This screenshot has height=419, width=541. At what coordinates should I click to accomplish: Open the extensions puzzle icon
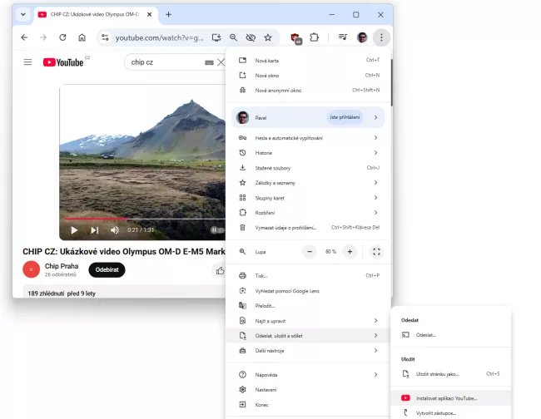tap(315, 37)
